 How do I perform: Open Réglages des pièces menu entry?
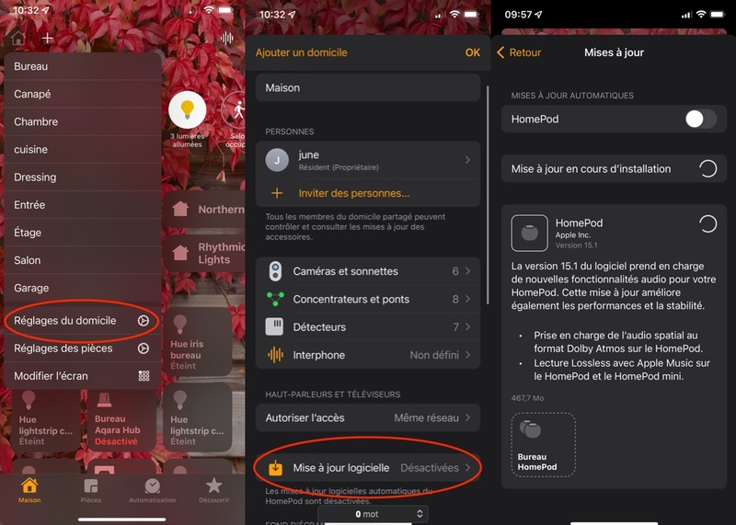tap(83, 348)
